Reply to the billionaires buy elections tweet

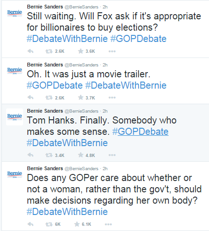click(x=31, y=51)
